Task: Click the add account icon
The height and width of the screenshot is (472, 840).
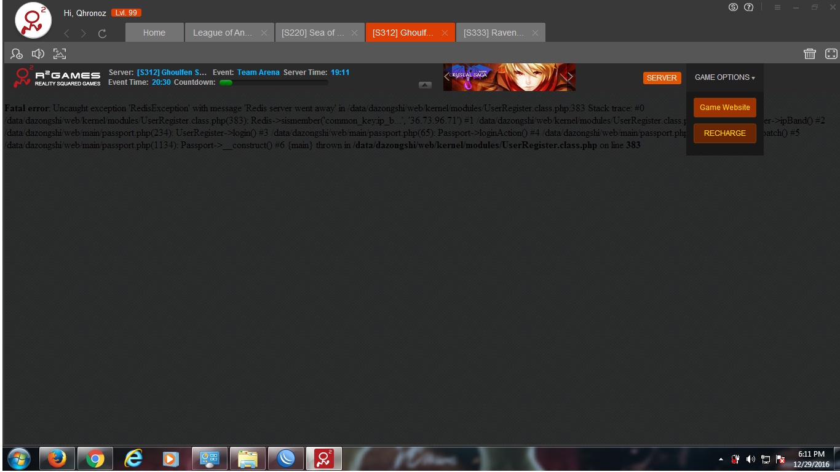Action: click(x=17, y=54)
